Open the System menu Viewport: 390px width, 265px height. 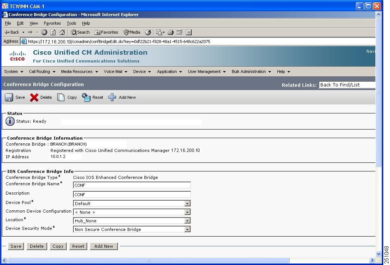coord(14,71)
